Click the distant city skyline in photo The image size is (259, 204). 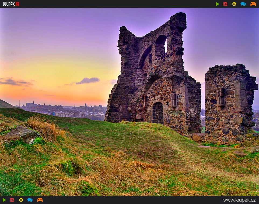pos(62,109)
